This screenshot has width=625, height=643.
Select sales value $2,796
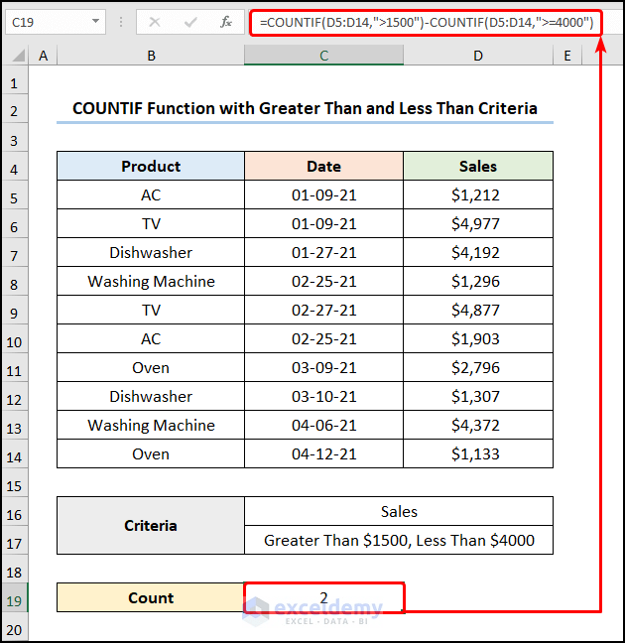(x=478, y=367)
